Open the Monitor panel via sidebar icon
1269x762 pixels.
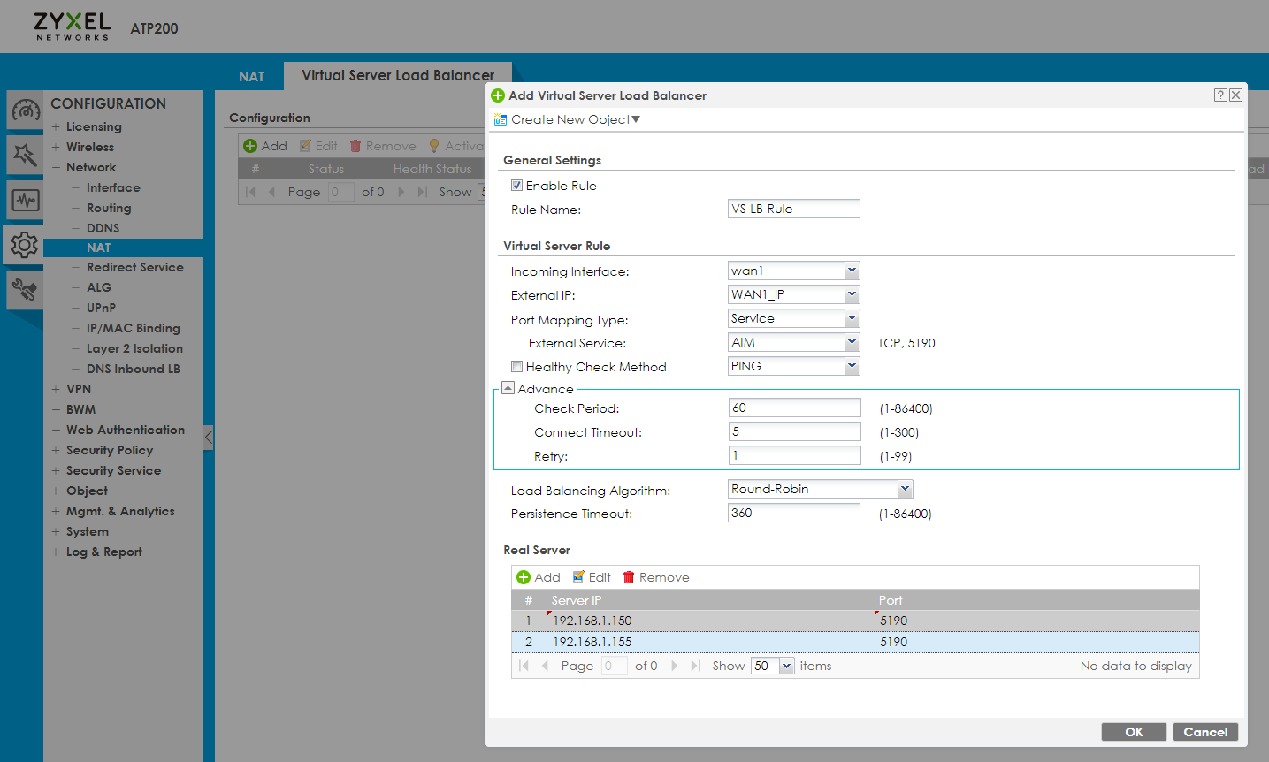pyautogui.click(x=24, y=201)
